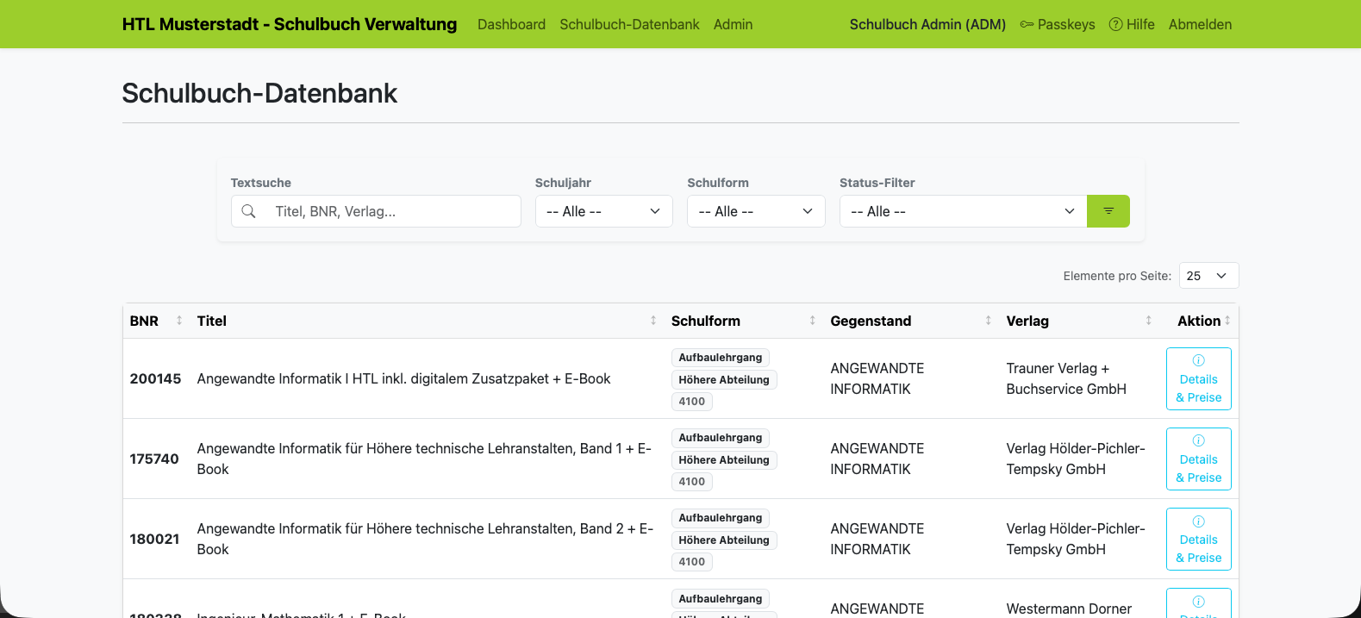Change Elemente pro Seite dropdown

coord(1208,276)
